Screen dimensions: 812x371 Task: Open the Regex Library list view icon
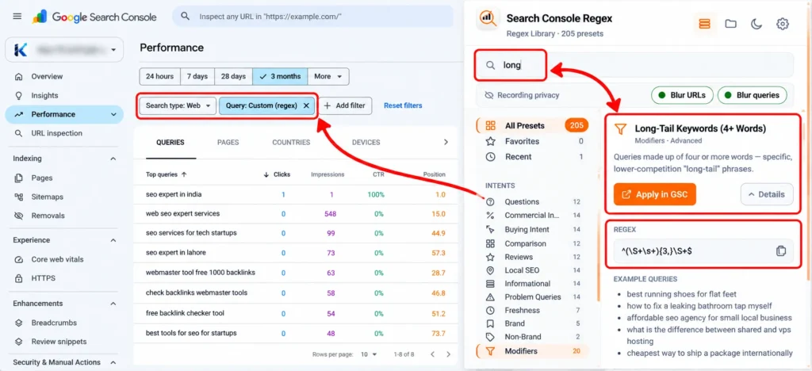[704, 24]
